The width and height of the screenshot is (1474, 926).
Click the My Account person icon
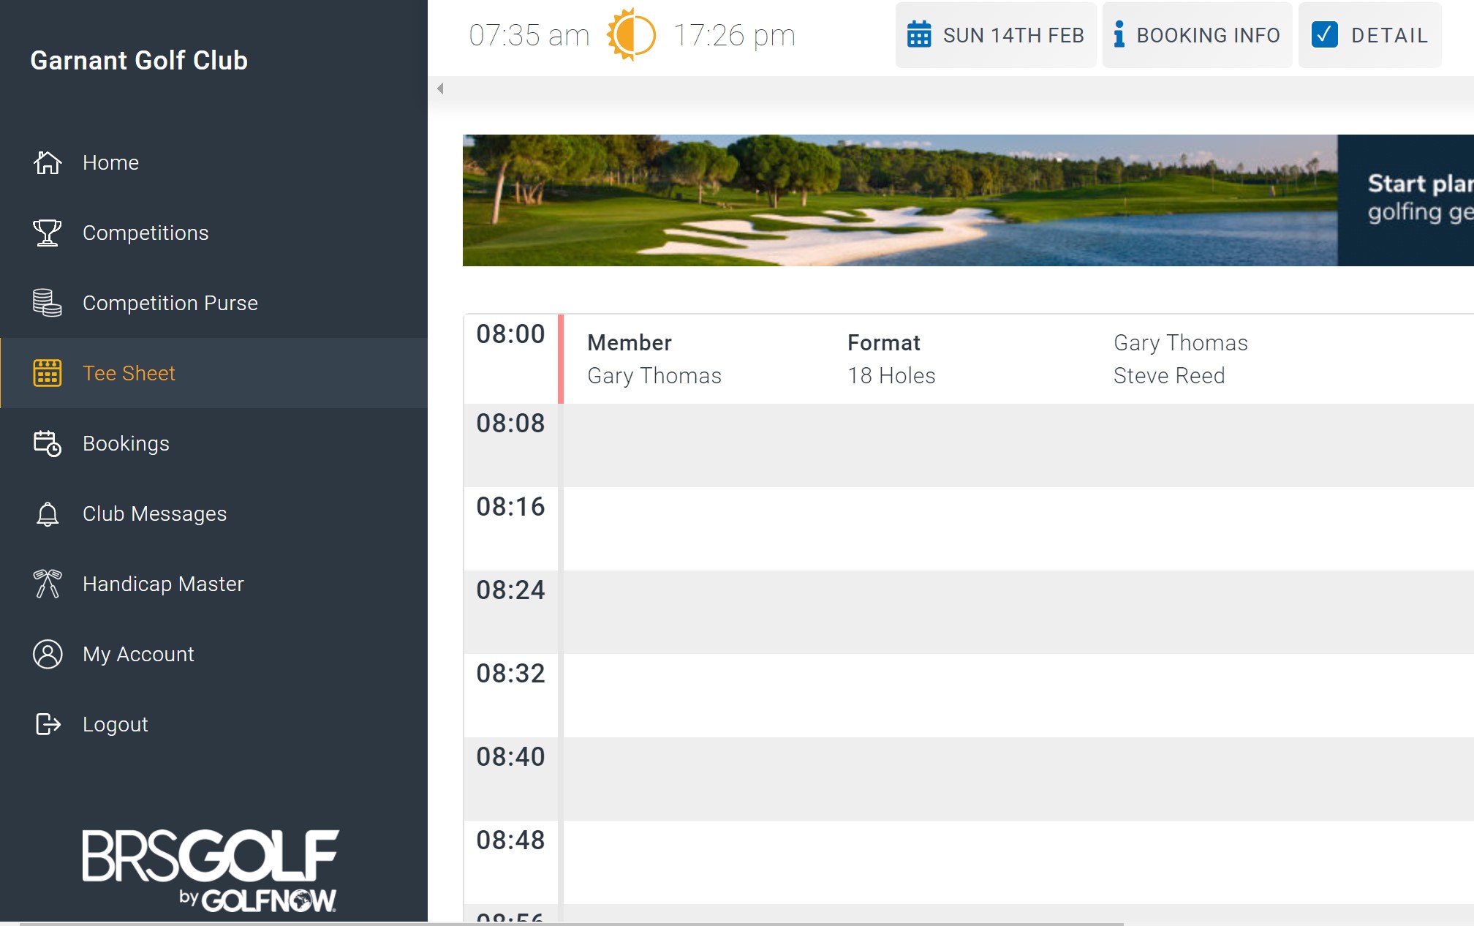[48, 654]
